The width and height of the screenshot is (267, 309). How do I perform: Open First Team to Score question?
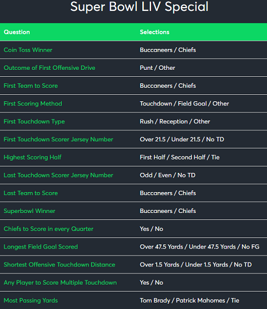tap(31, 86)
